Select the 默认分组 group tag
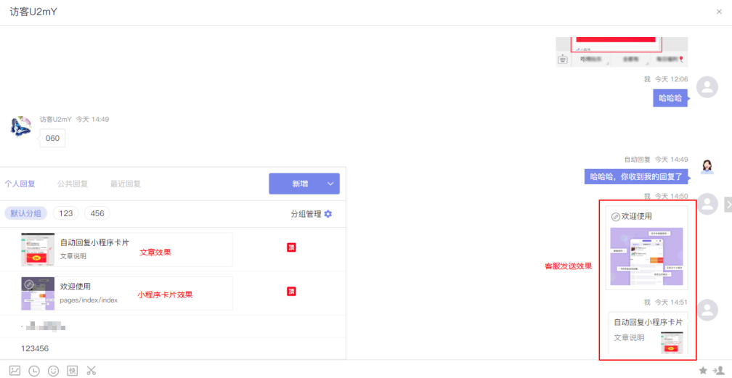Image resolution: width=732 pixels, height=378 pixels. click(x=26, y=213)
